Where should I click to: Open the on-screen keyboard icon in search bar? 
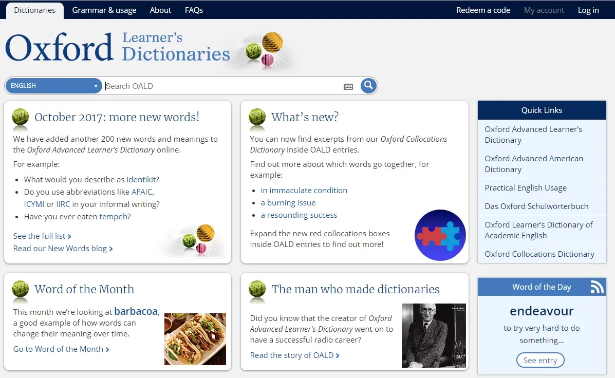tap(348, 86)
